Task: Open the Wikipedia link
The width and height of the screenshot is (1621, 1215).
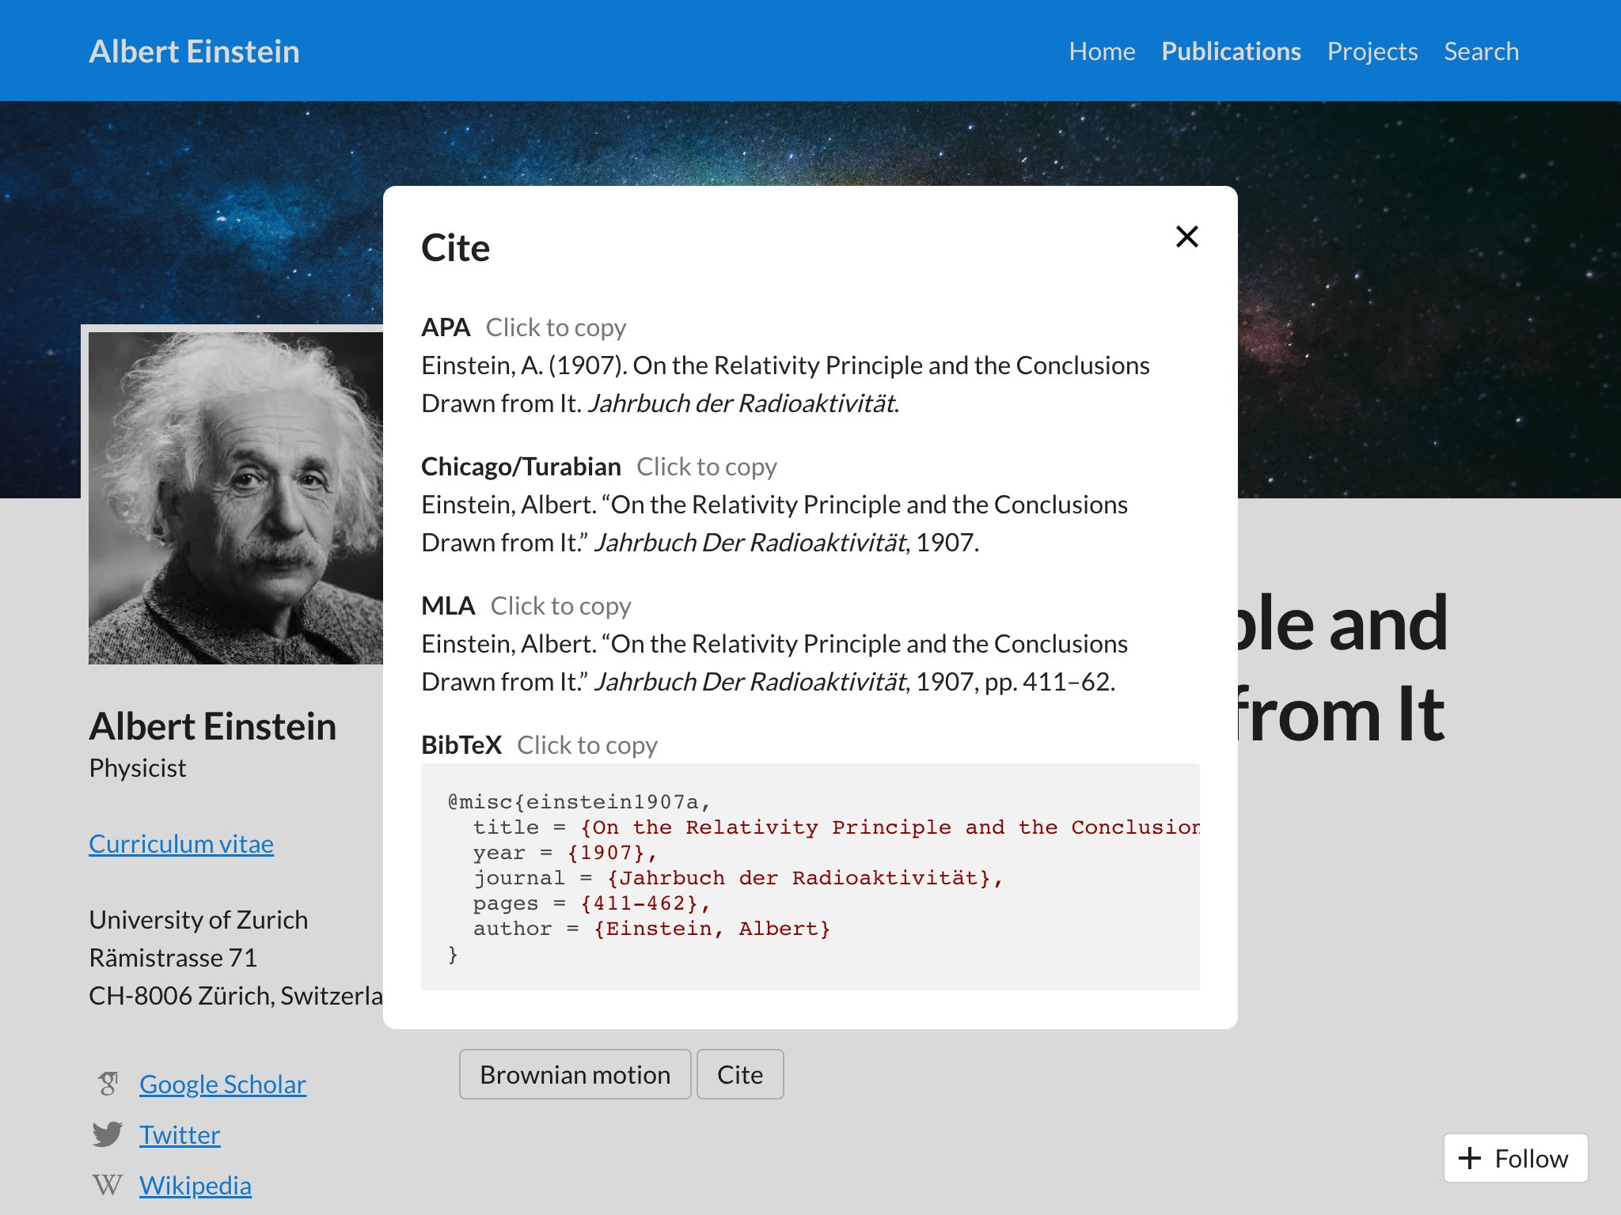Action: pyautogui.click(x=196, y=1185)
